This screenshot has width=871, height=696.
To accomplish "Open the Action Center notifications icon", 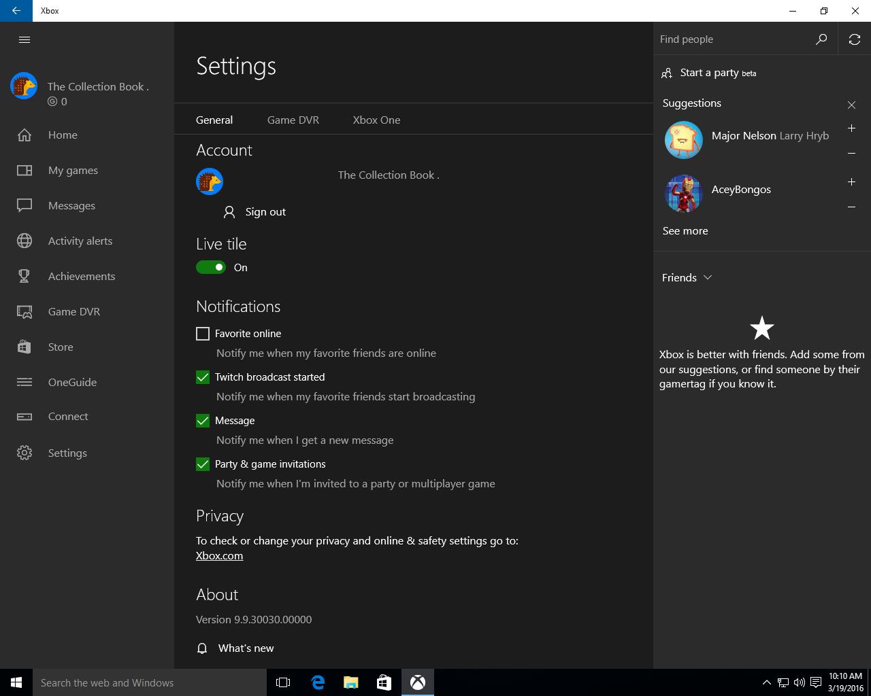I will [x=815, y=682].
